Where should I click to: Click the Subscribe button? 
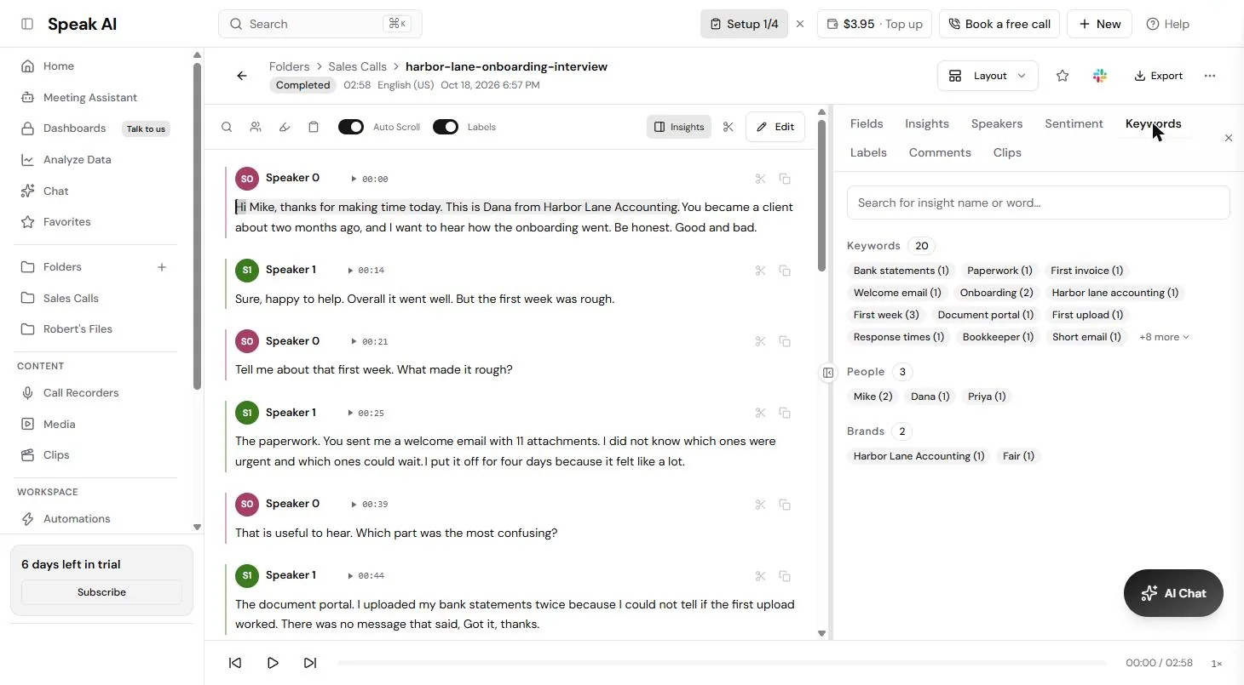coord(101,592)
